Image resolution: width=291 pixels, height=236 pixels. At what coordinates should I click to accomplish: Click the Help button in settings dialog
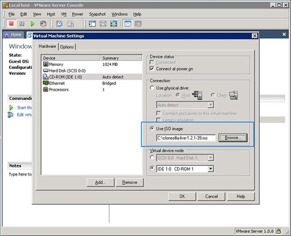[240, 196]
